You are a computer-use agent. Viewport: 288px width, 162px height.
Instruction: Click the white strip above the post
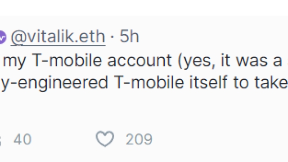pyautogui.click(x=144, y=8)
